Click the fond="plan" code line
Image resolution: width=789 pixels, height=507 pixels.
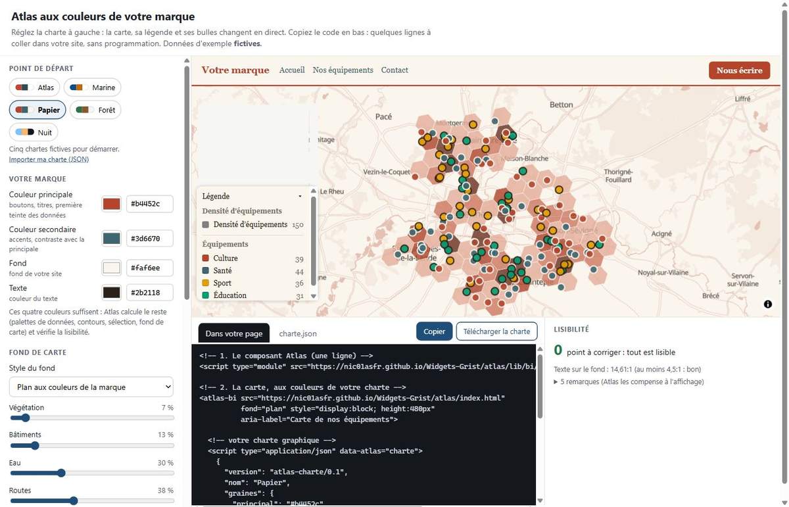click(337, 408)
